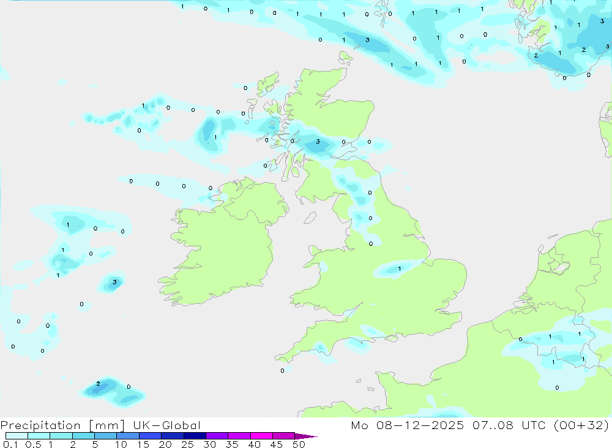Image resolution: width=612 pixels, height=448 pixels.
Task: Select the 15–20 mm legend color swatch
Action: 150,436
